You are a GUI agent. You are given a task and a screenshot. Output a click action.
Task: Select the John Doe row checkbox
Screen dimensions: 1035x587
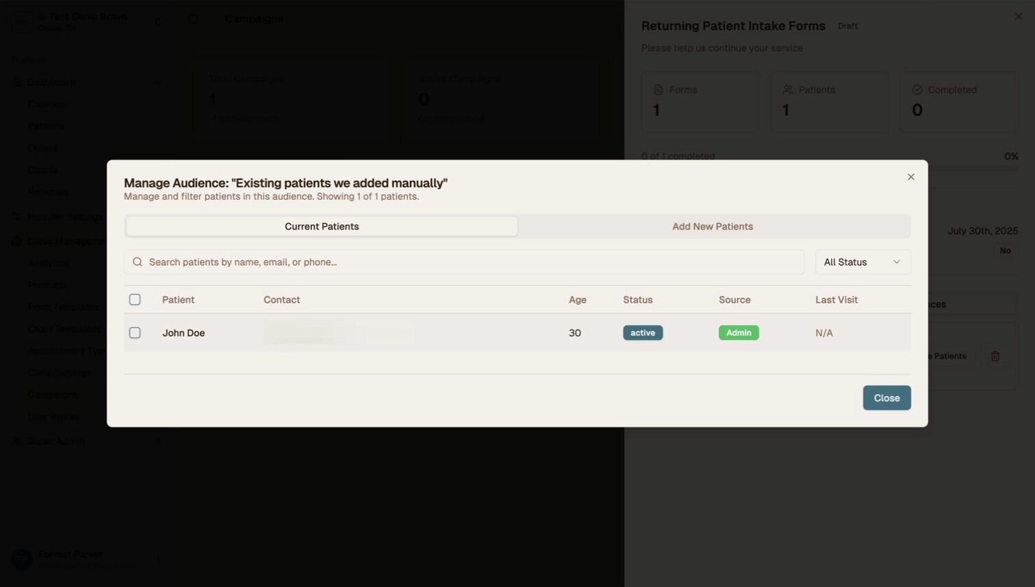pos(135,333)
